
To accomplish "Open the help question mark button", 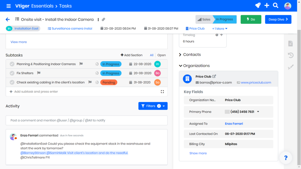I will coord(285,158).
